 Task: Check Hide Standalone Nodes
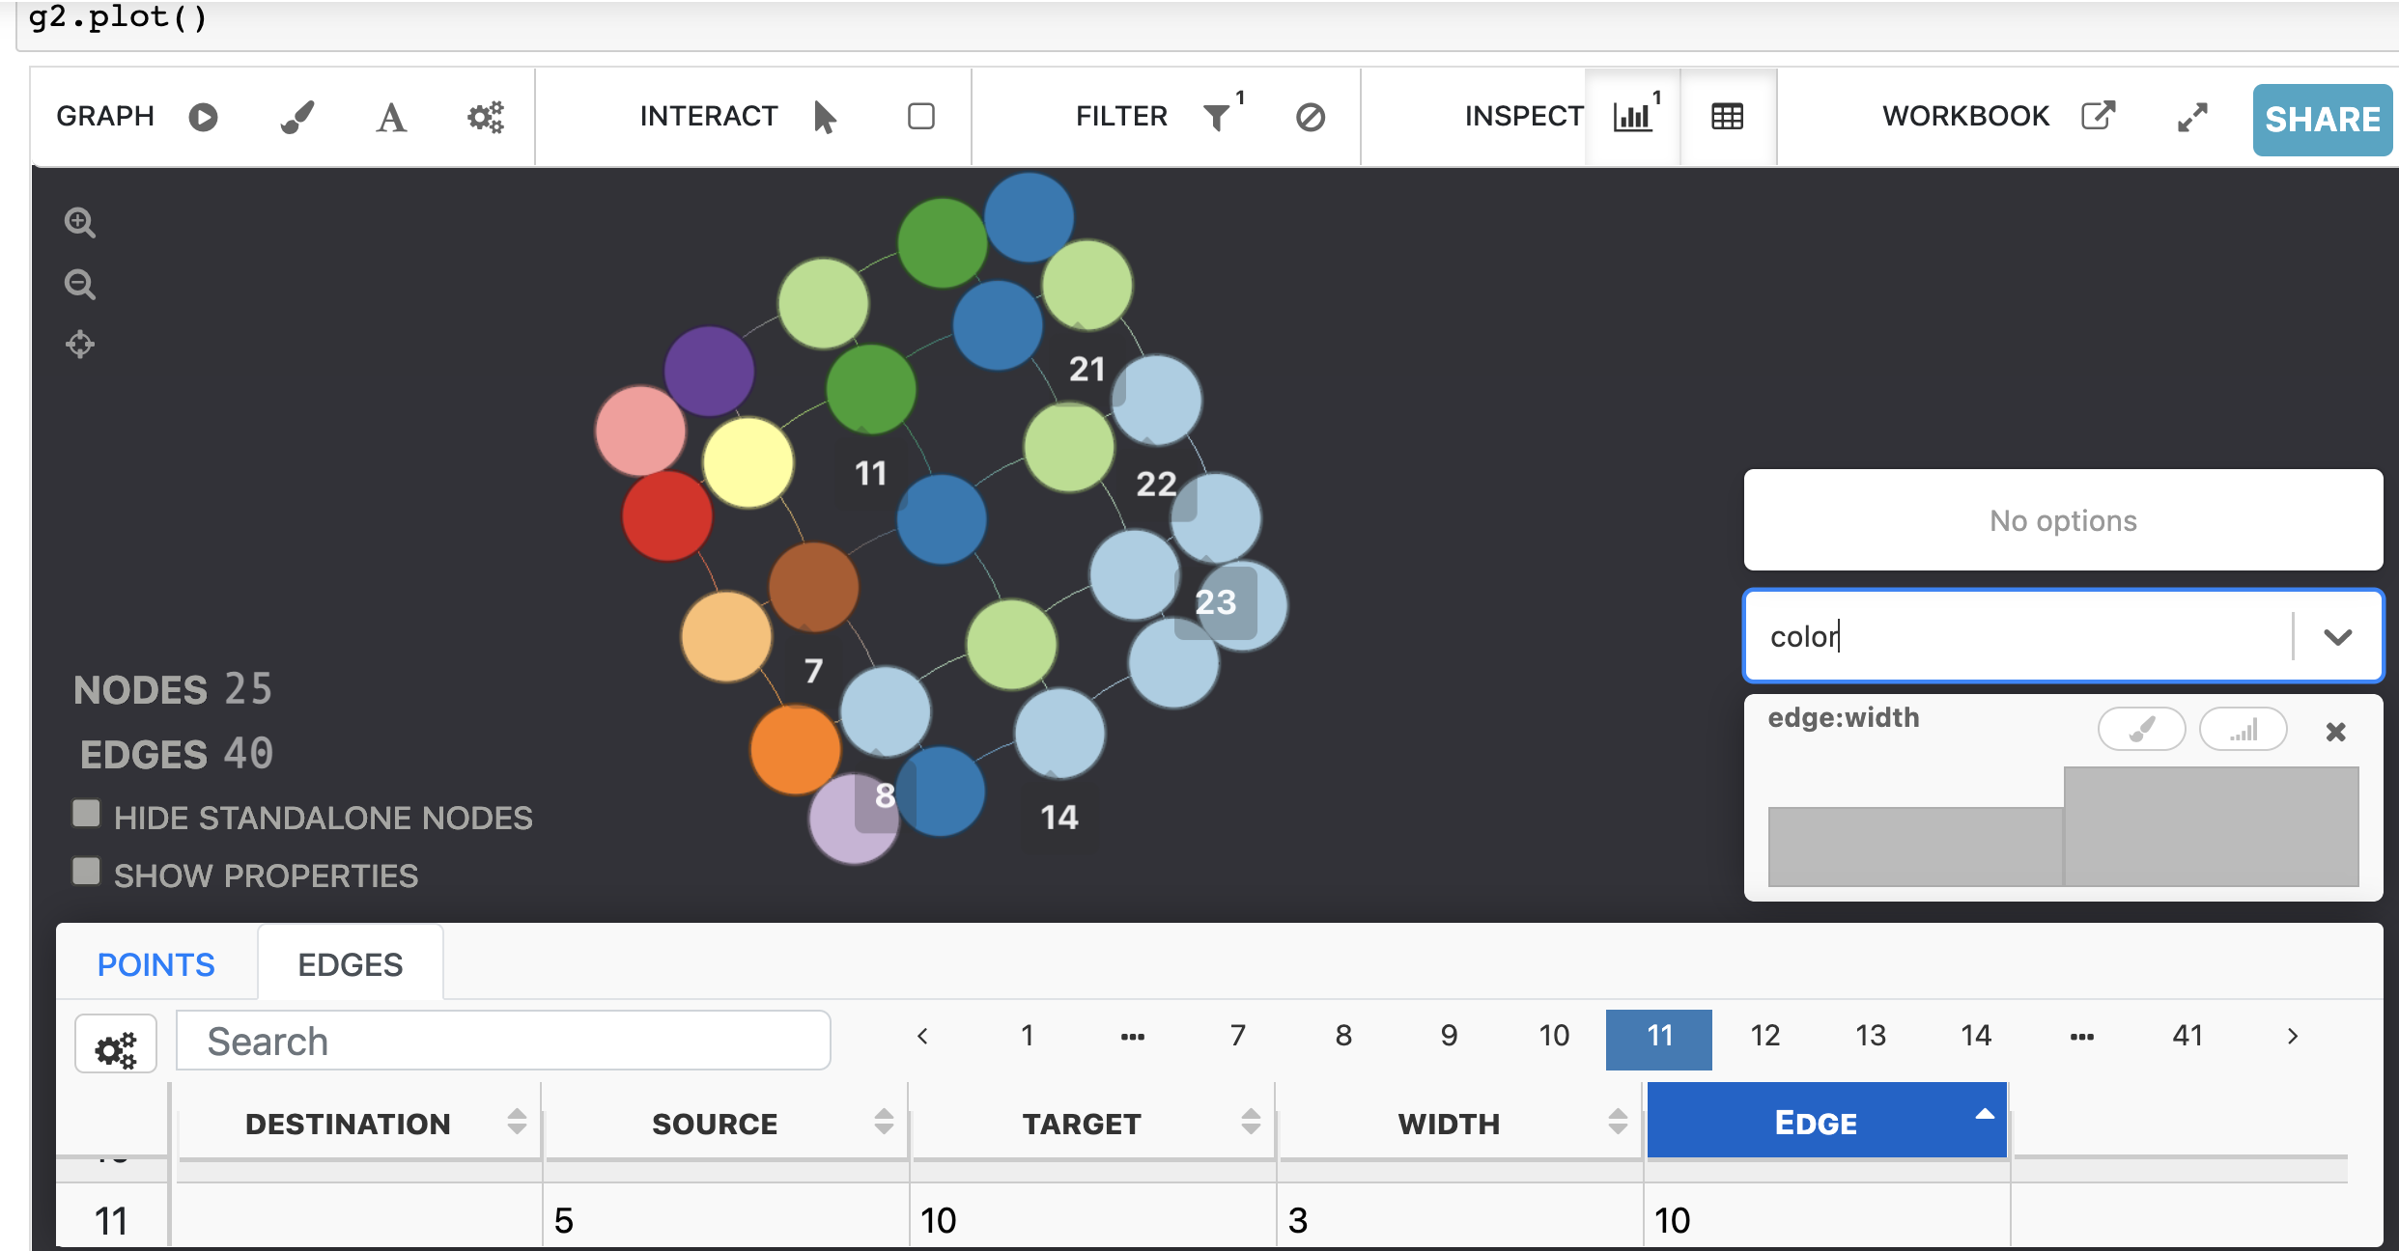(x=87, y=814)
